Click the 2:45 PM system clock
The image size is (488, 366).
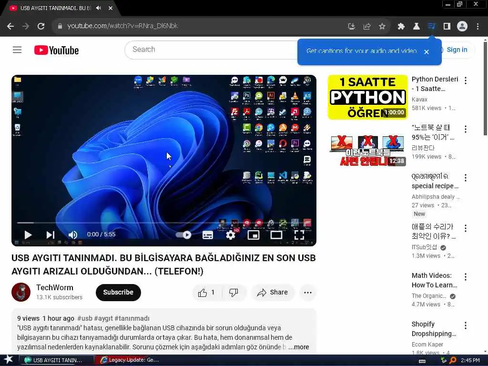coord(470,360)
